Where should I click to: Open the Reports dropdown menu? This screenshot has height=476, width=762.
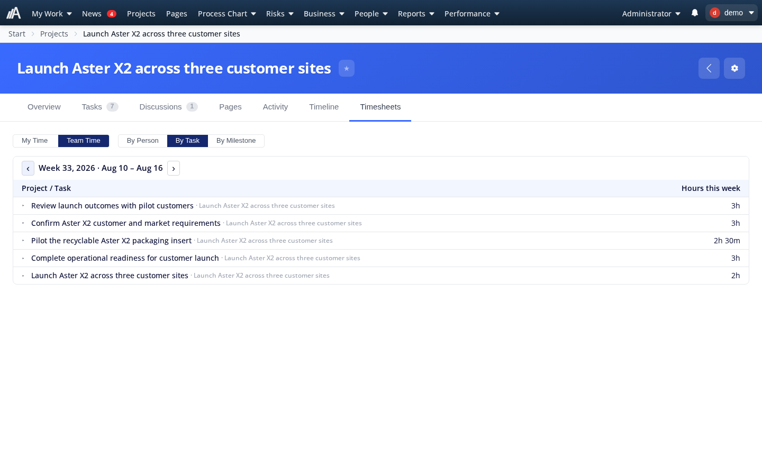click(x=416, y=14)
